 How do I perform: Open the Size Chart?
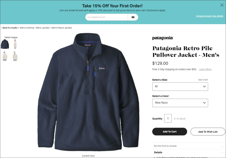(203, 80)
